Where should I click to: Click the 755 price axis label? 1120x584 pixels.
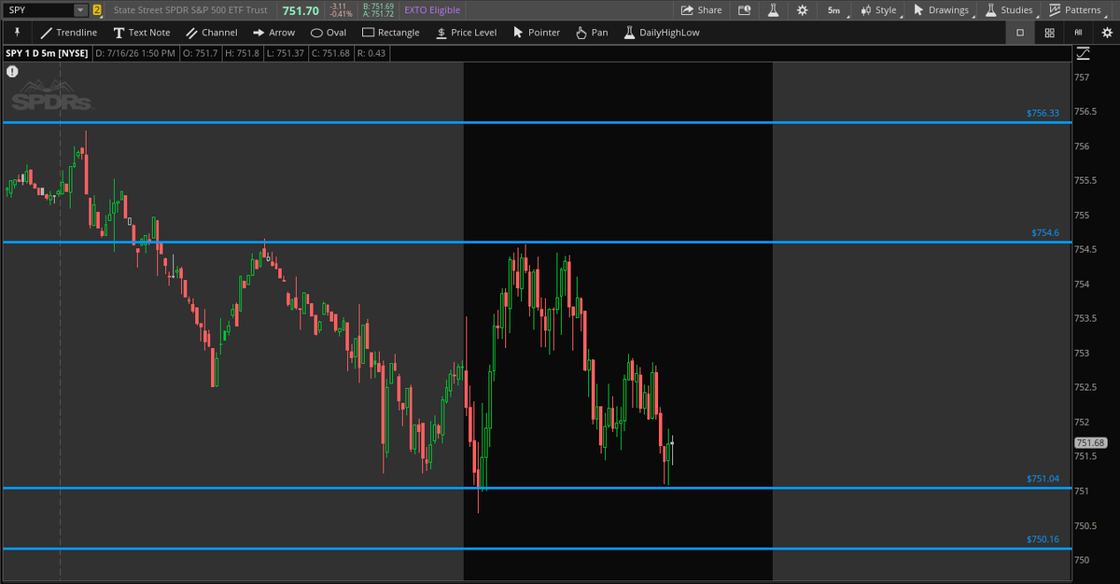pos(1083,215)
